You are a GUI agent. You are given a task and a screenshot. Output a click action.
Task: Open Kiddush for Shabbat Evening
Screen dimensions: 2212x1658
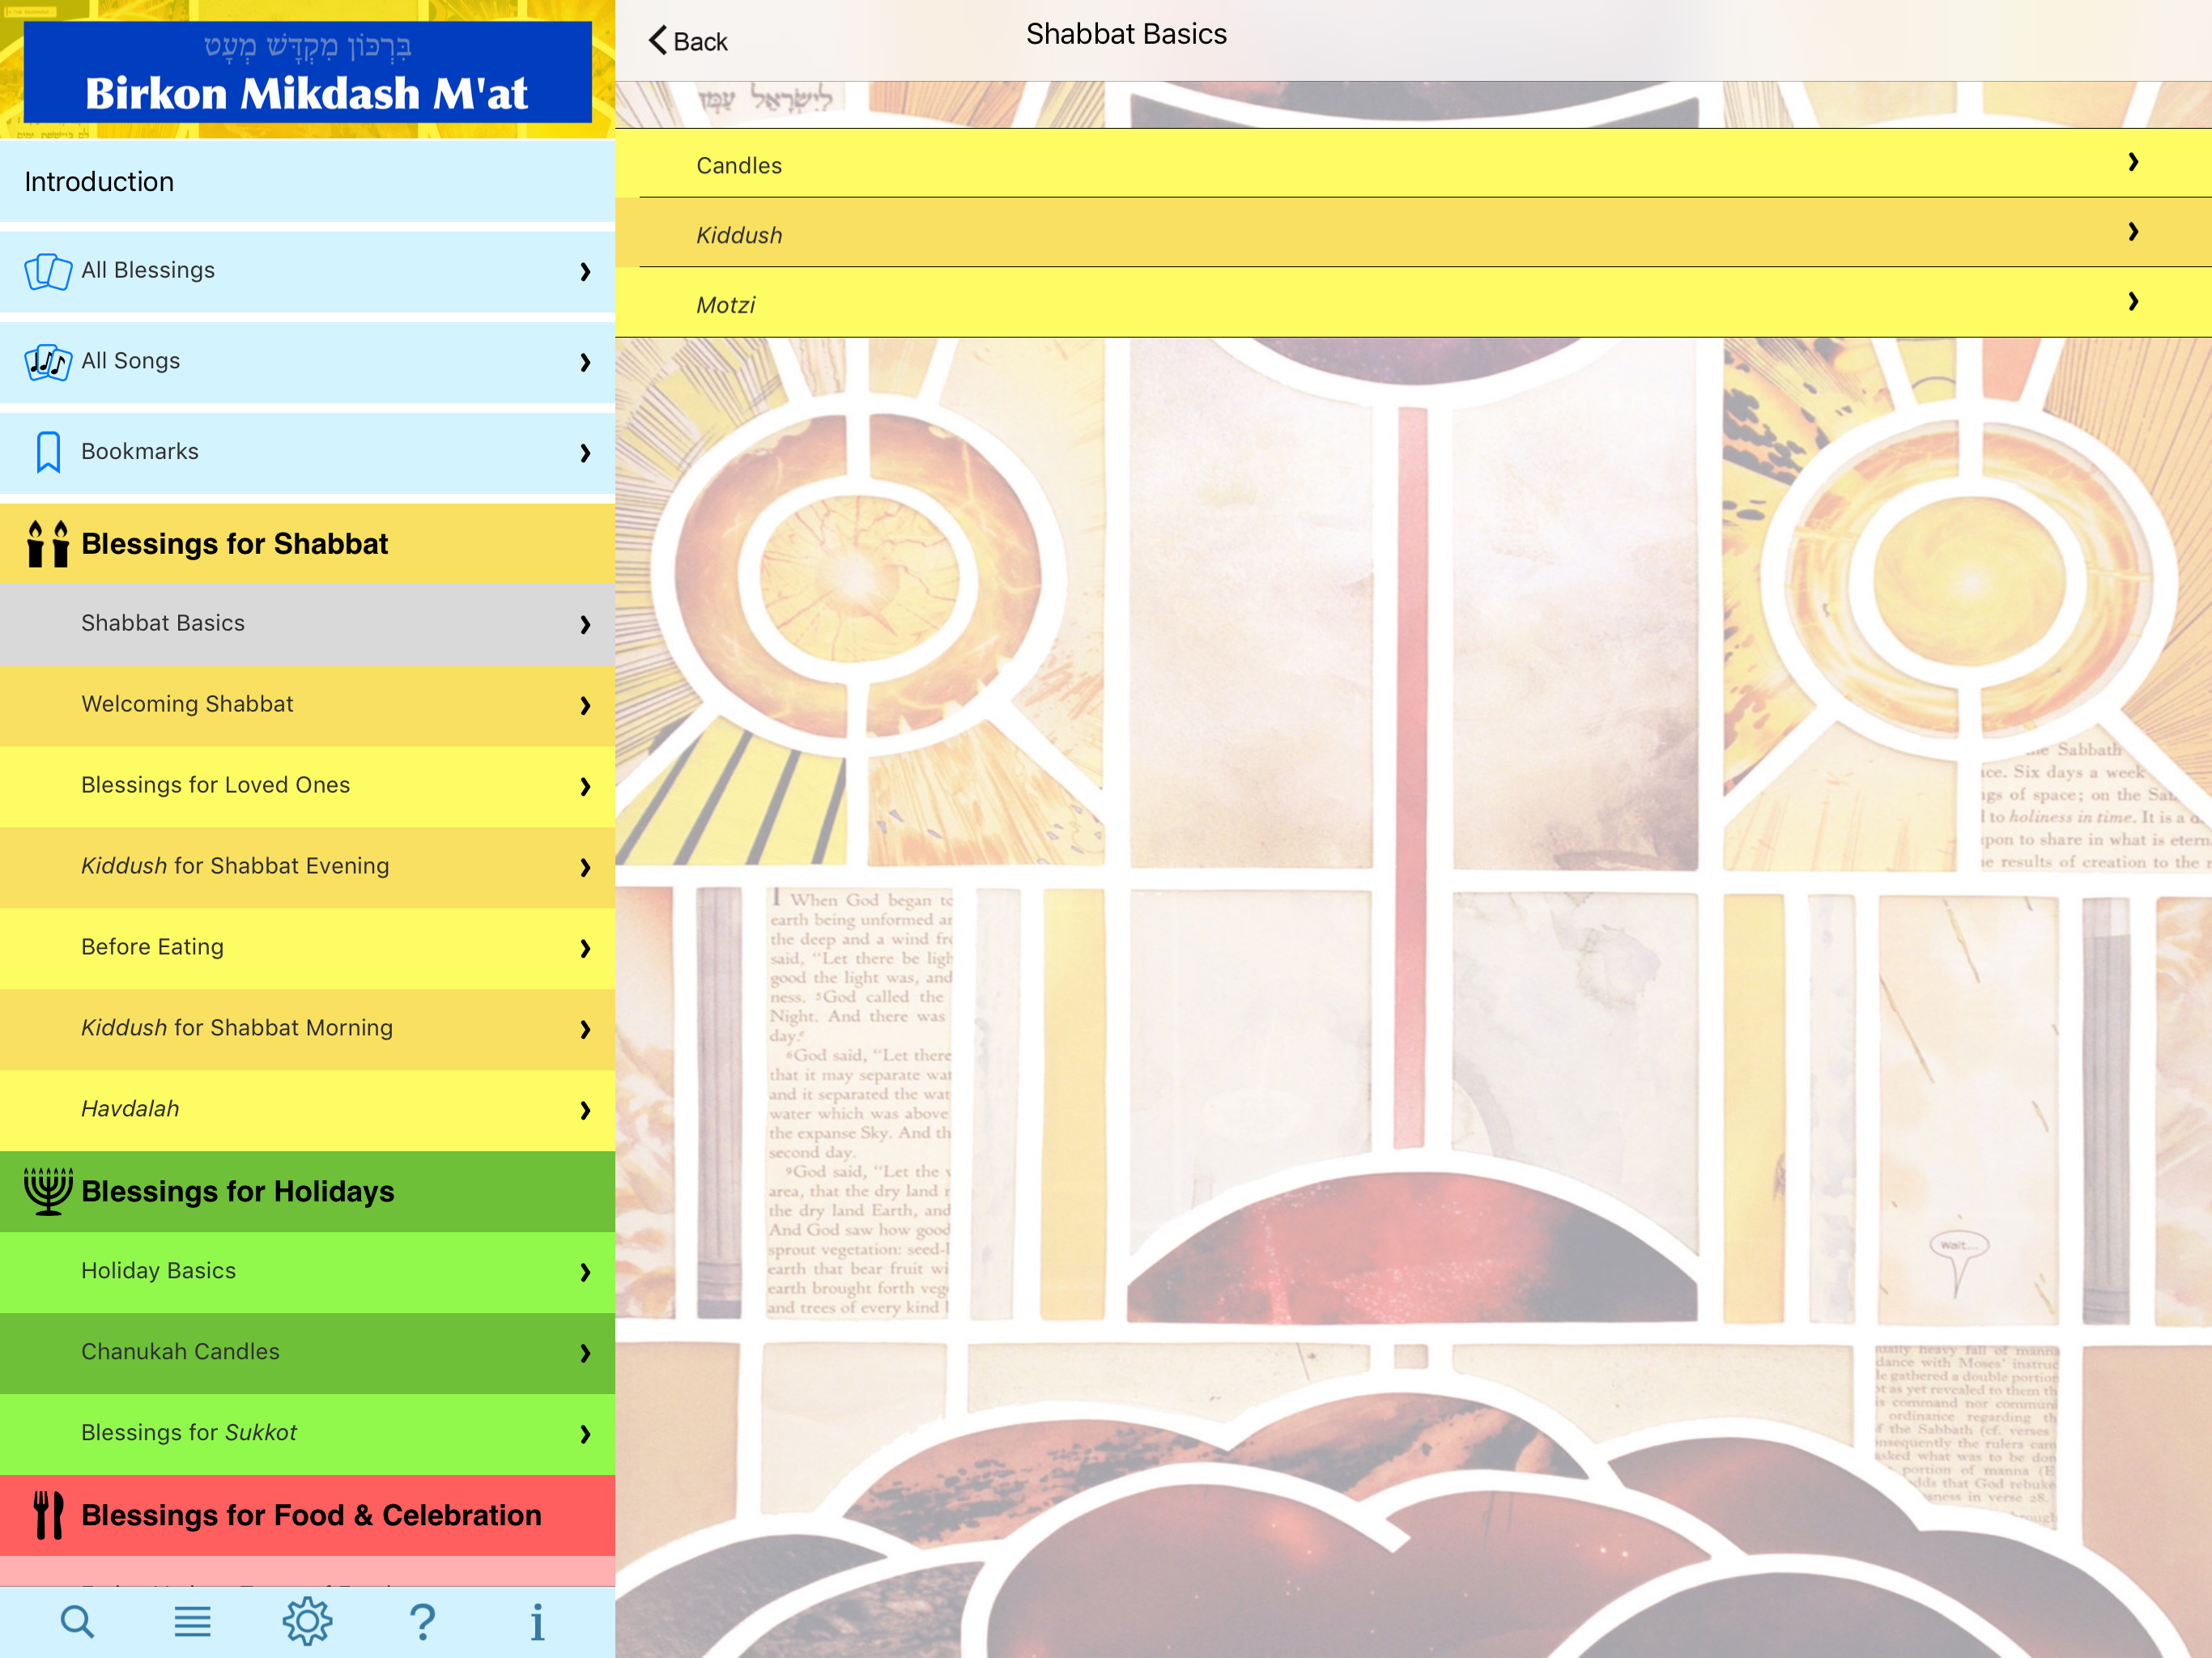[x=308, y=867]
